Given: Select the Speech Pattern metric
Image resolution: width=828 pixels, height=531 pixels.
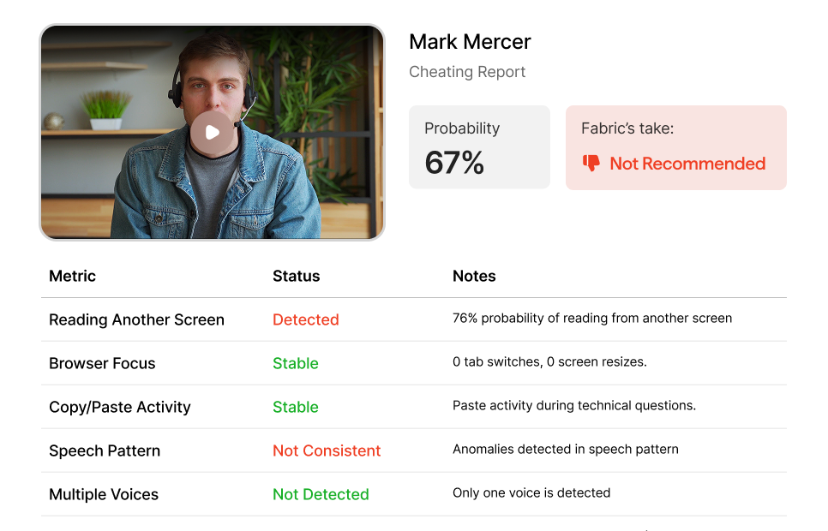Looking at the screenshot, I should [105, 450].
